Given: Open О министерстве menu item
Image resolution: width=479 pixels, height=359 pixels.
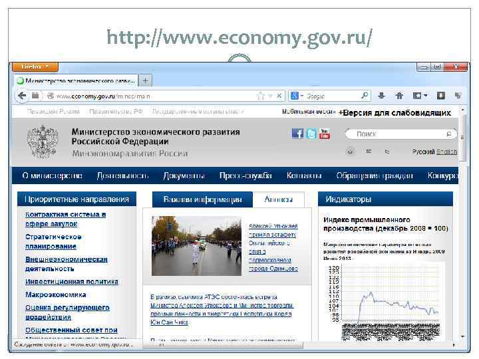Looking at the screenshot, I should pos(53,176).
